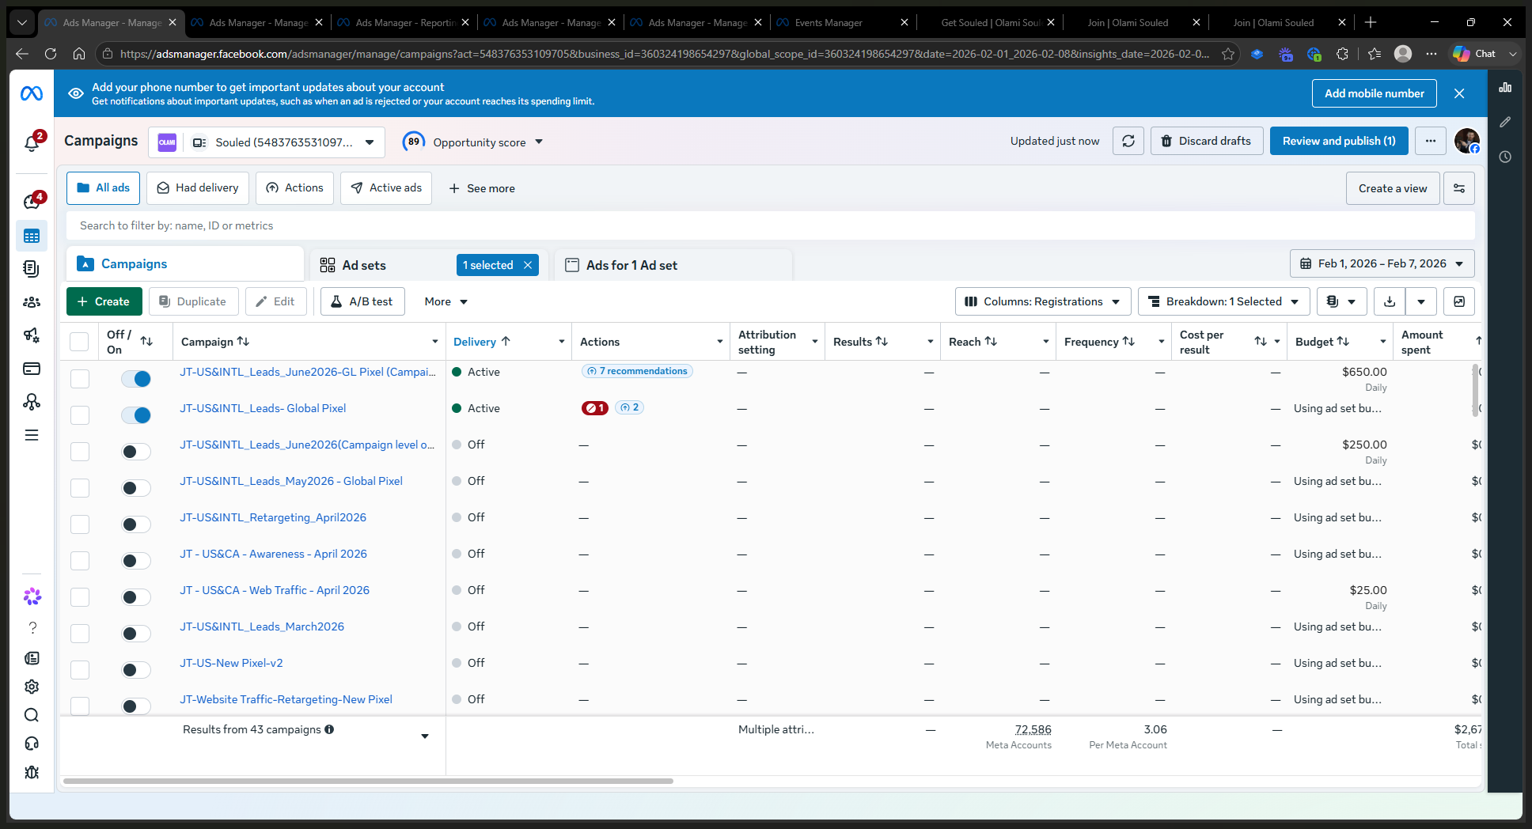Open the Columns: Registrations dropdown
Image resolution: width=1532 pixels, height=829 pixels.
(x=1043, y=301)
